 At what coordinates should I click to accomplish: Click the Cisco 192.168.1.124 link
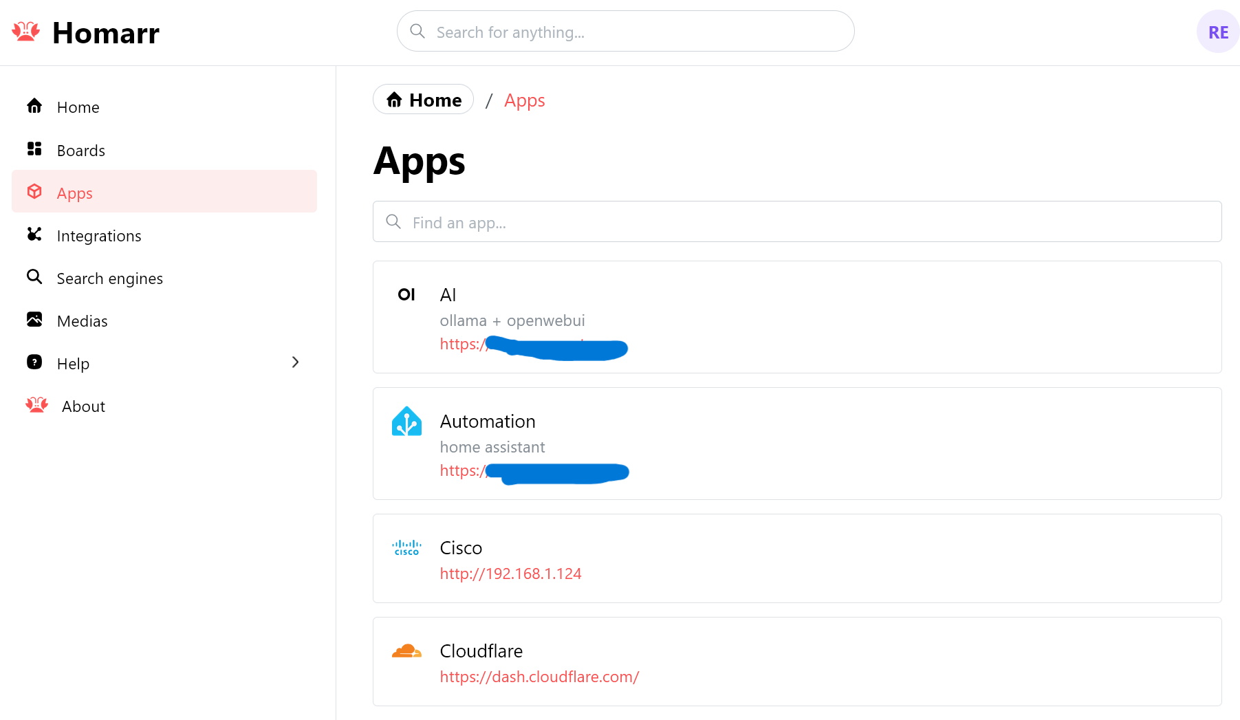click(510, 573)
